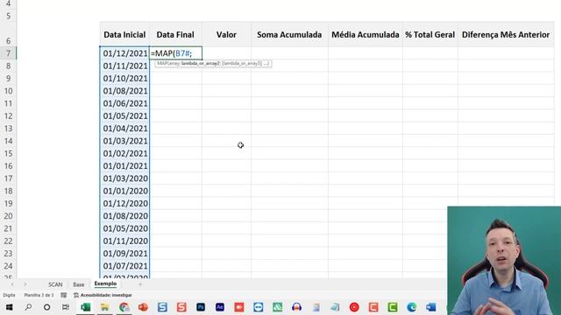
Task: Click the MAP function tooltip hint
Action: (x=213, y=63)
